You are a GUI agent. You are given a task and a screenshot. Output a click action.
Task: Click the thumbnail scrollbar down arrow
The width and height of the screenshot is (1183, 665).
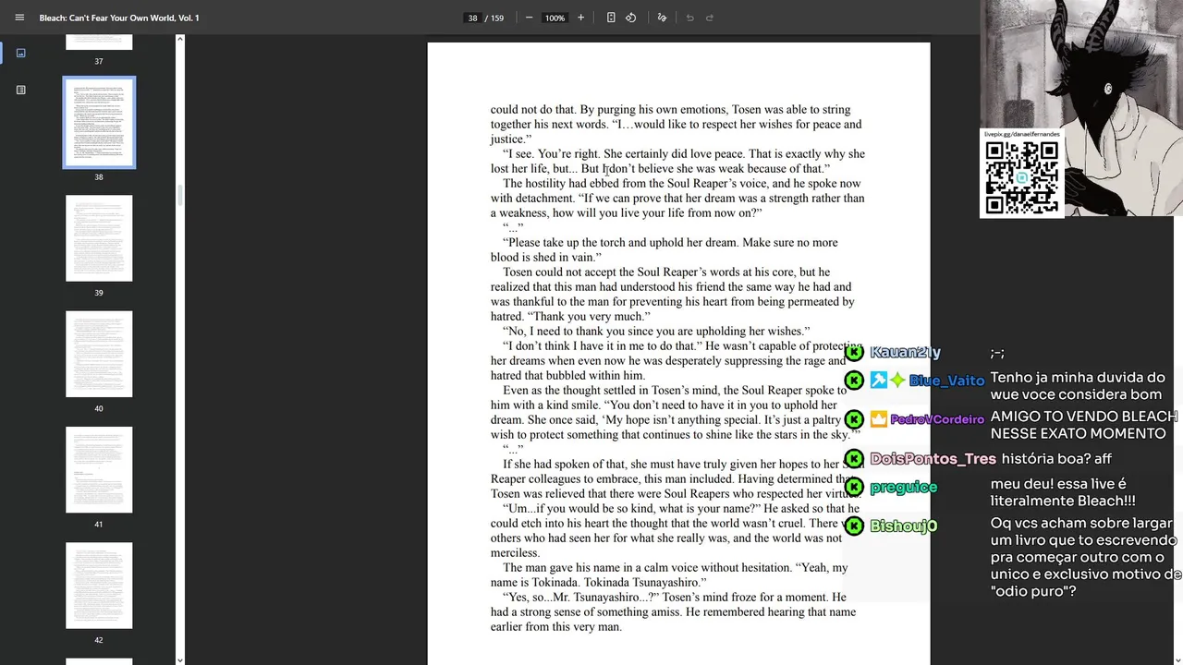click(180, 659)
